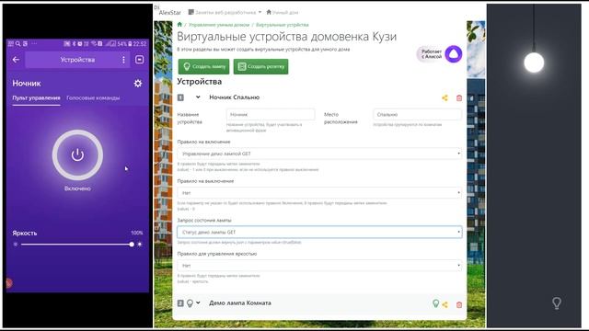Open Правило на выключение dropdown

[x=319, y=192]
